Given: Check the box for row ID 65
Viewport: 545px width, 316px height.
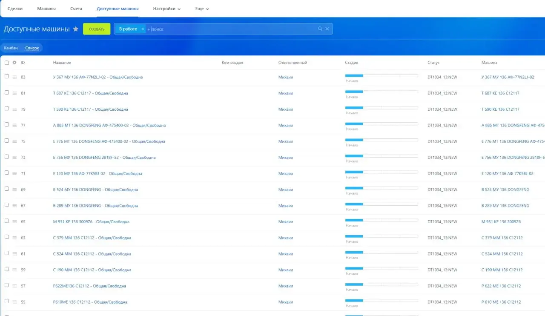Looking at the screenshot, I should pos(6,221).
